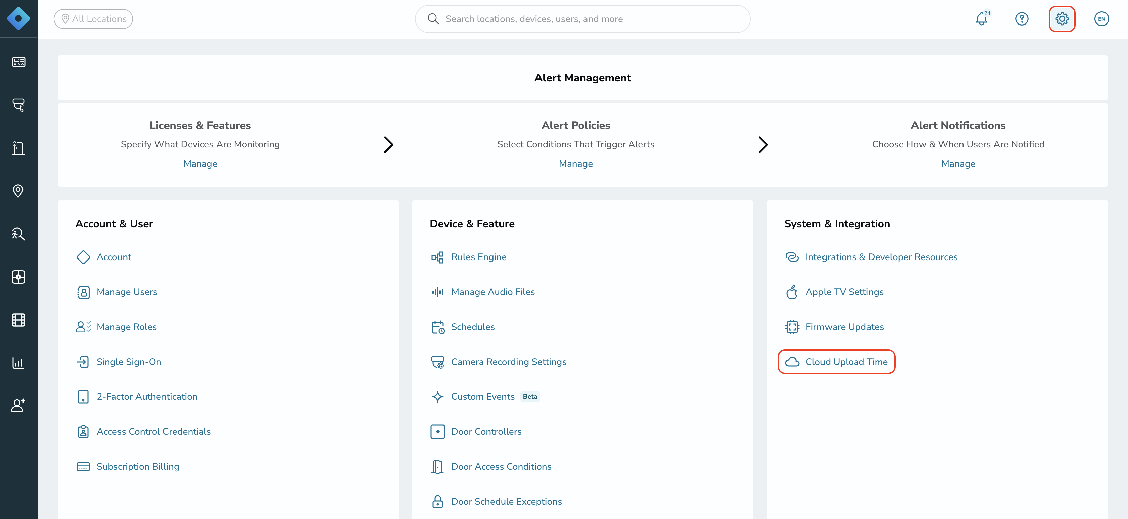
Task: Open the Door Access Conditions link
Action: [x=501, y=466]
